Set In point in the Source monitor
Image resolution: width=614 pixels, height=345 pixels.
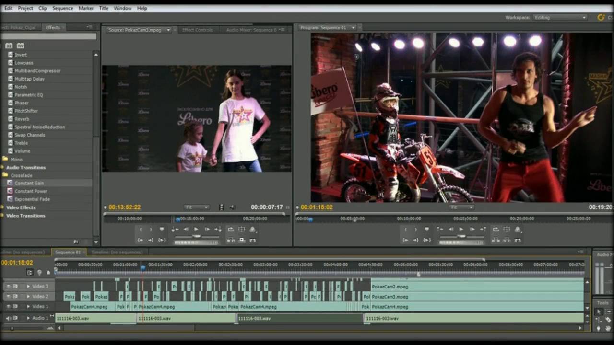pos(141,230)
